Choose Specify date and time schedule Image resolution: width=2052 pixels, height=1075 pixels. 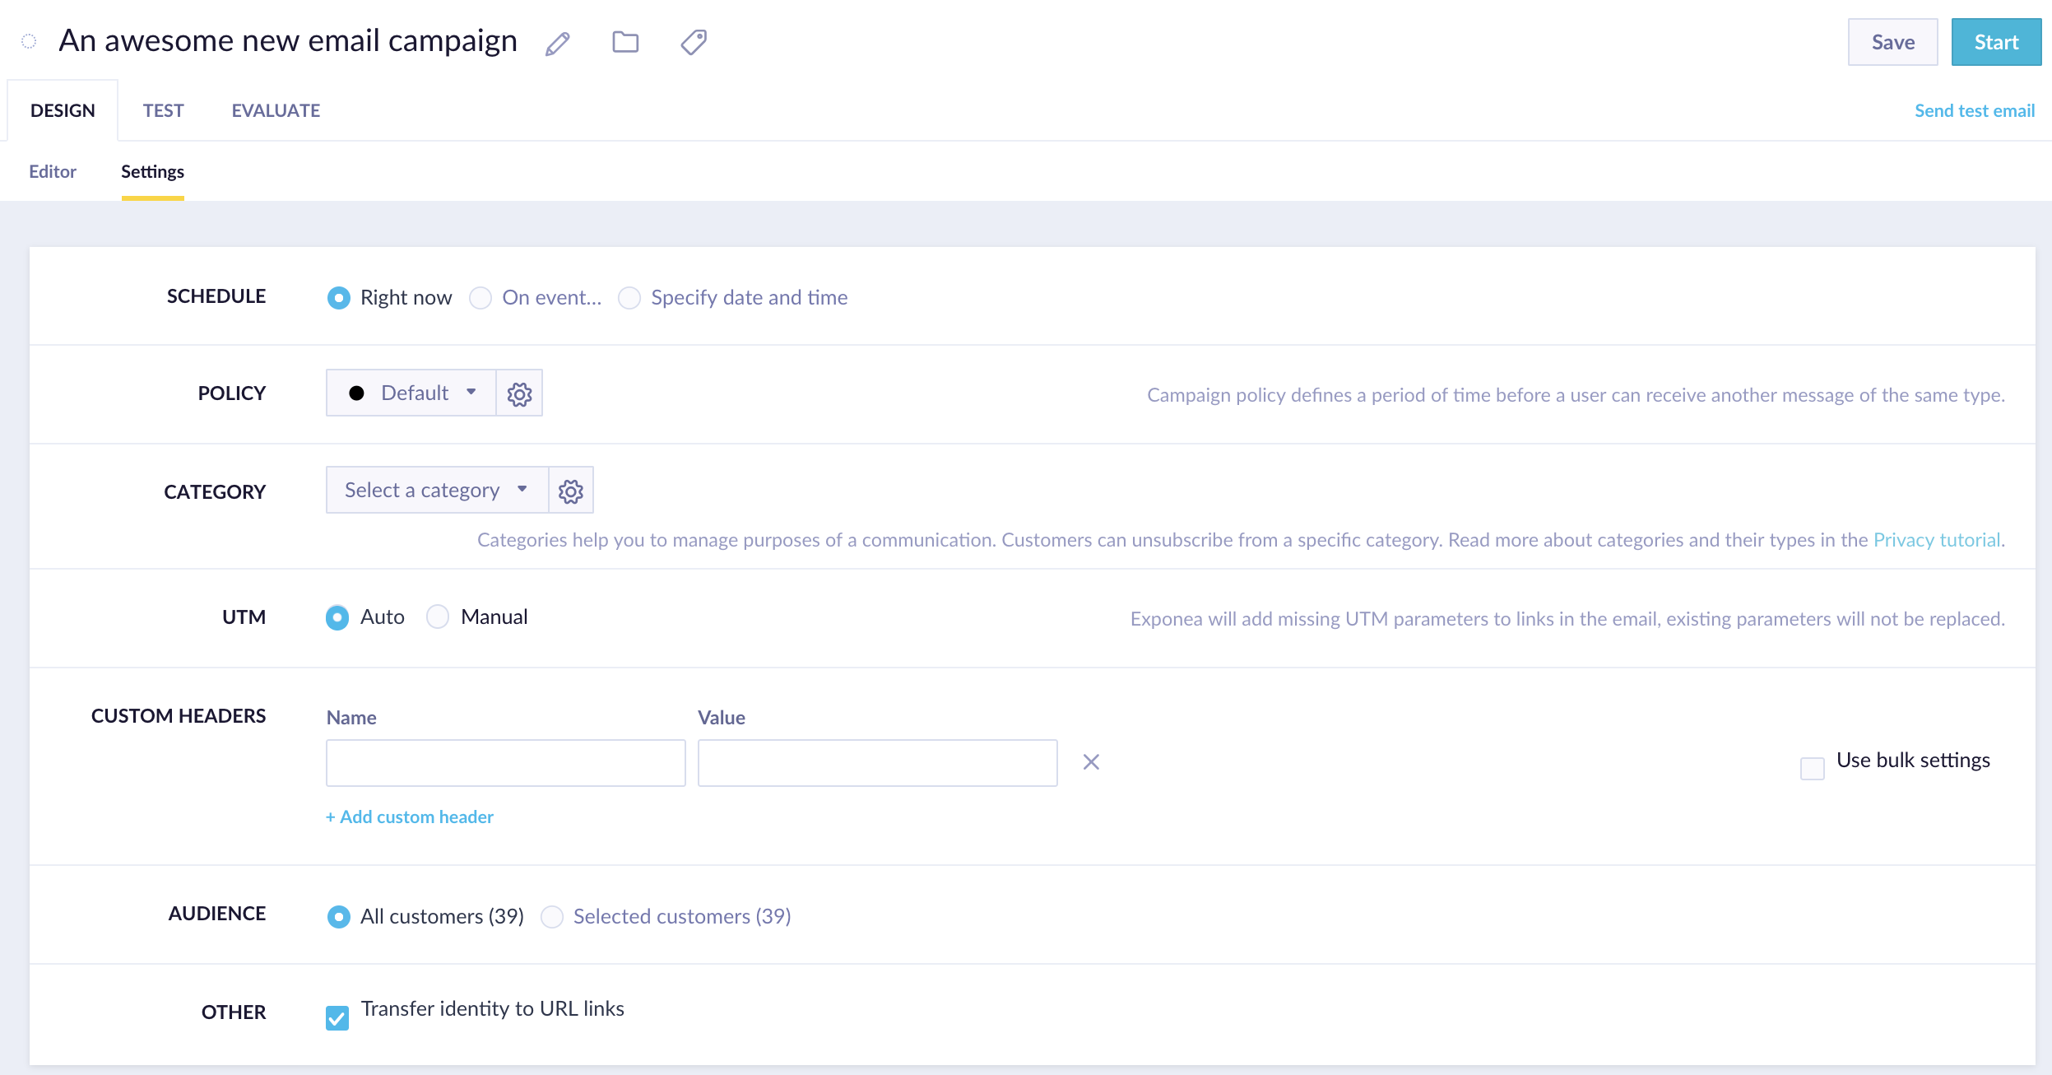click(629, 298)
